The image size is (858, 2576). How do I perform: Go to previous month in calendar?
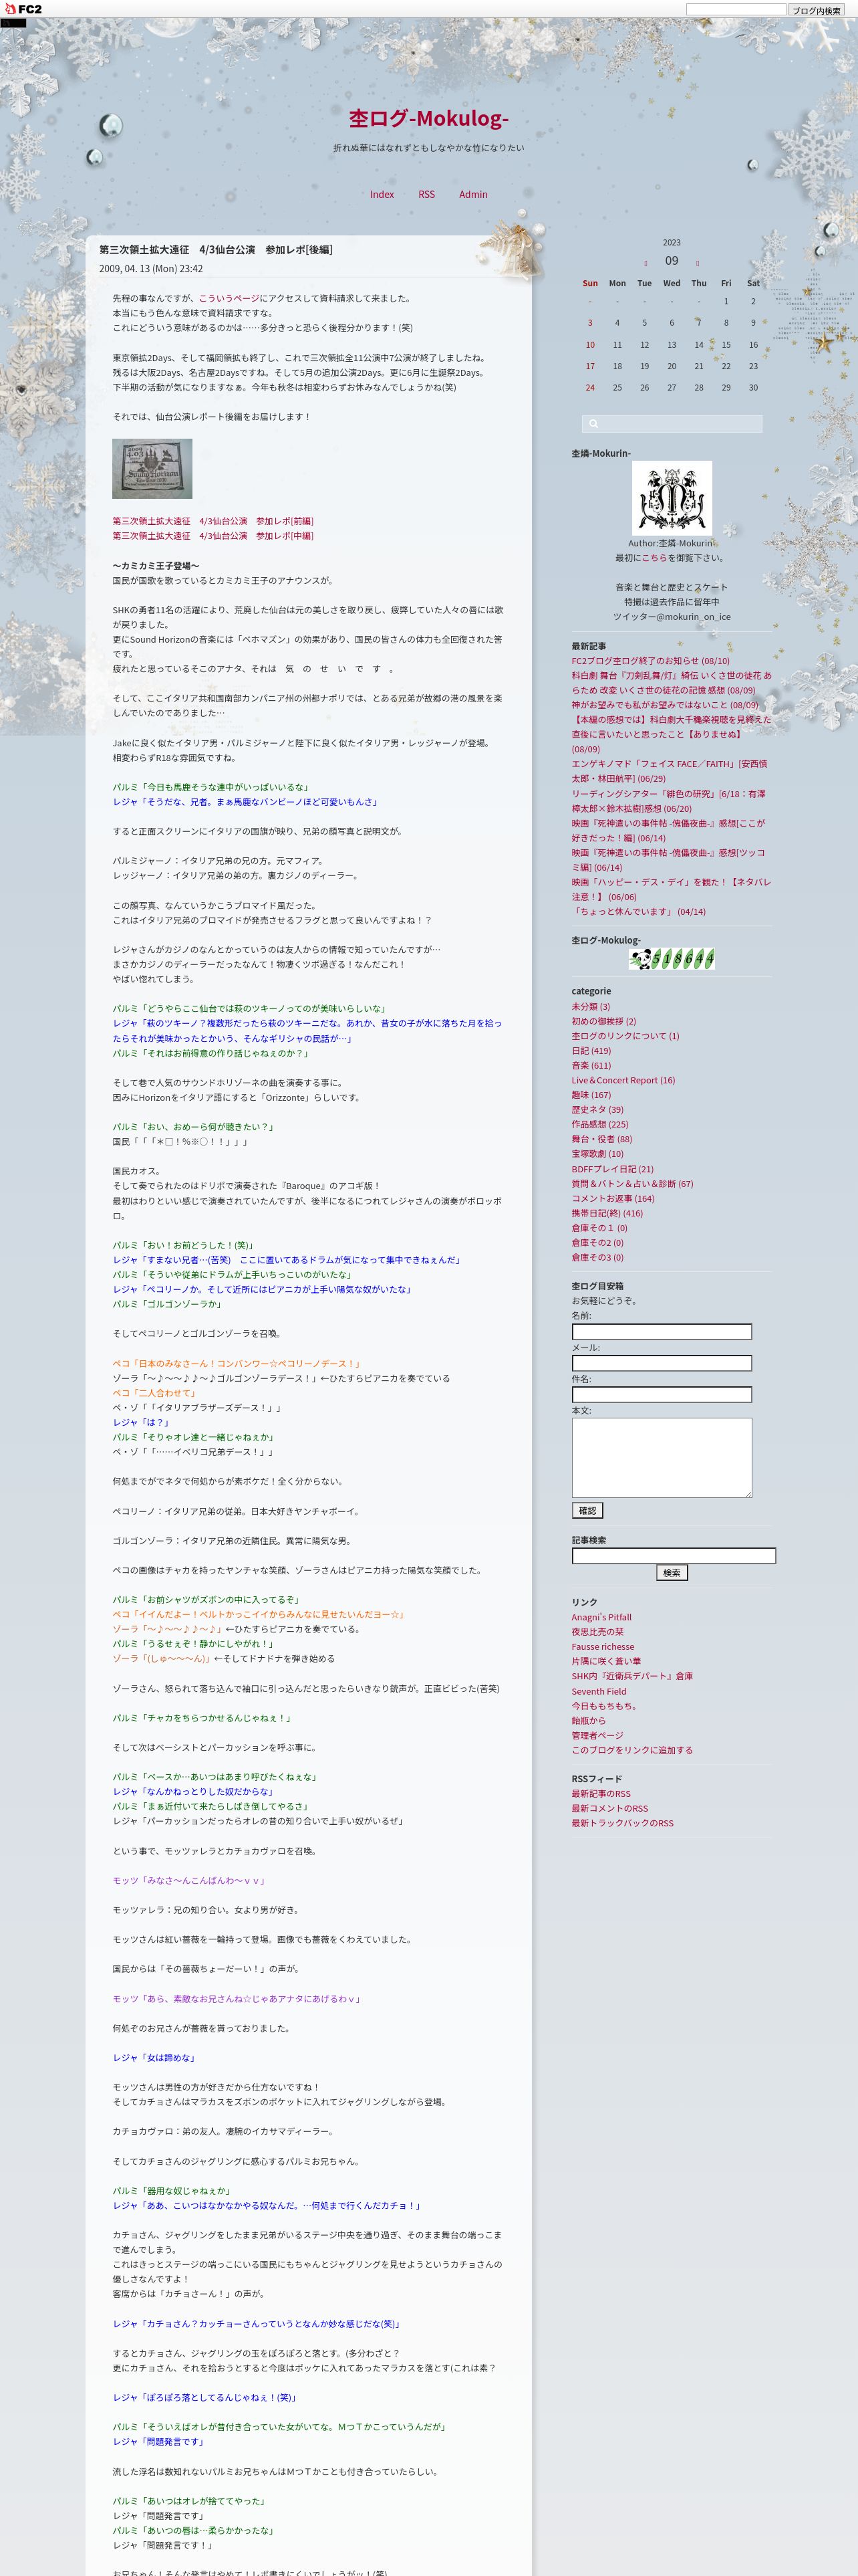pyautogui.click(x=646, y=264)
